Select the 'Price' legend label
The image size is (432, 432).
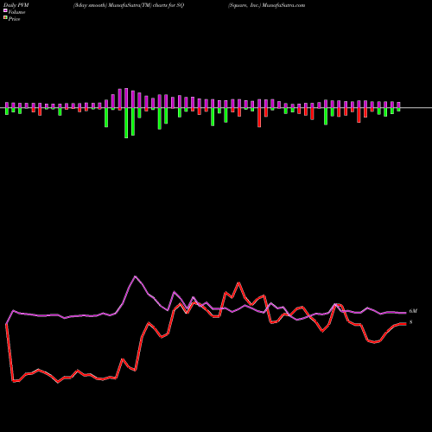14,19
